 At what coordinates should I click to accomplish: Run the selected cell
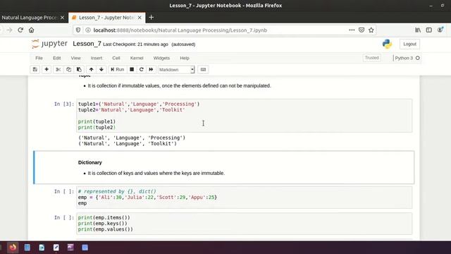118,69
